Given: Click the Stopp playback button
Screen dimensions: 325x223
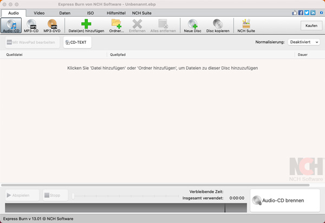Looking at the screenshot, I should pos(55,195).
